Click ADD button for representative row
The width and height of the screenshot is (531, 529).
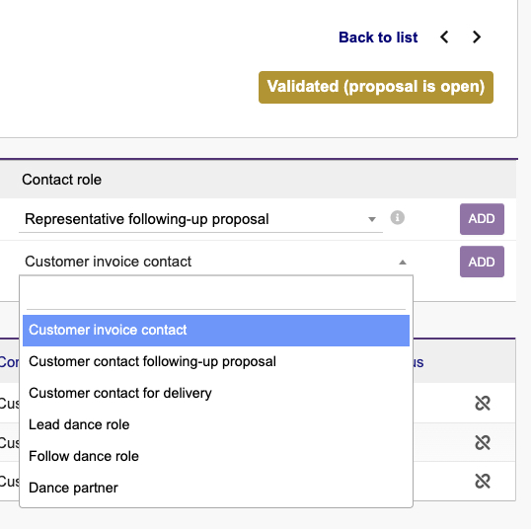click(x=482, y=219)
